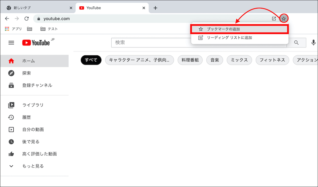Select the キャラクター アニメ、子供向… chip
The height and width of the screenshot is (187, 318).
click(140, 60)
